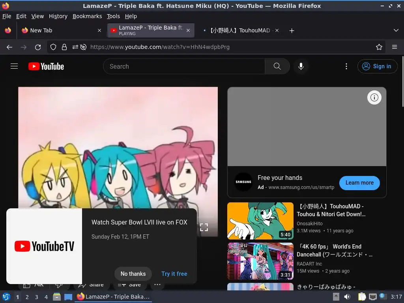The height and width of the screenshot is (303, 404).
Task: Switch to workspace 3
Action: tap(37, 297)
